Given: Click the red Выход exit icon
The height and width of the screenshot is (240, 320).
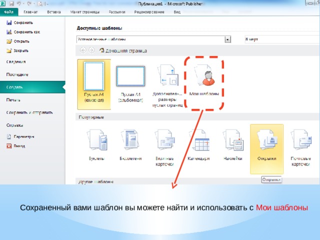Looking at the screenshot, I should pos(9,146).
